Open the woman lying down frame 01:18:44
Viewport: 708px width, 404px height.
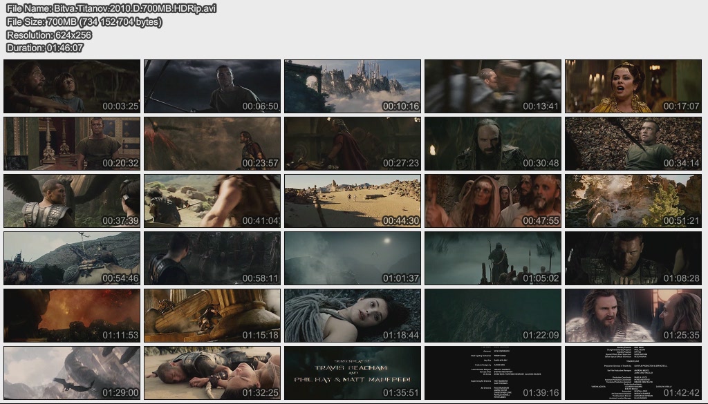[353, 316]
